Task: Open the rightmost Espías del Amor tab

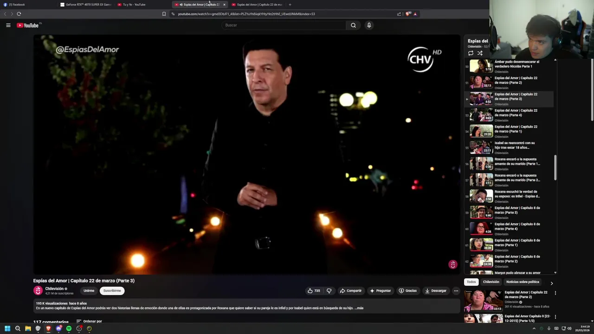Action: coord(257,5)
